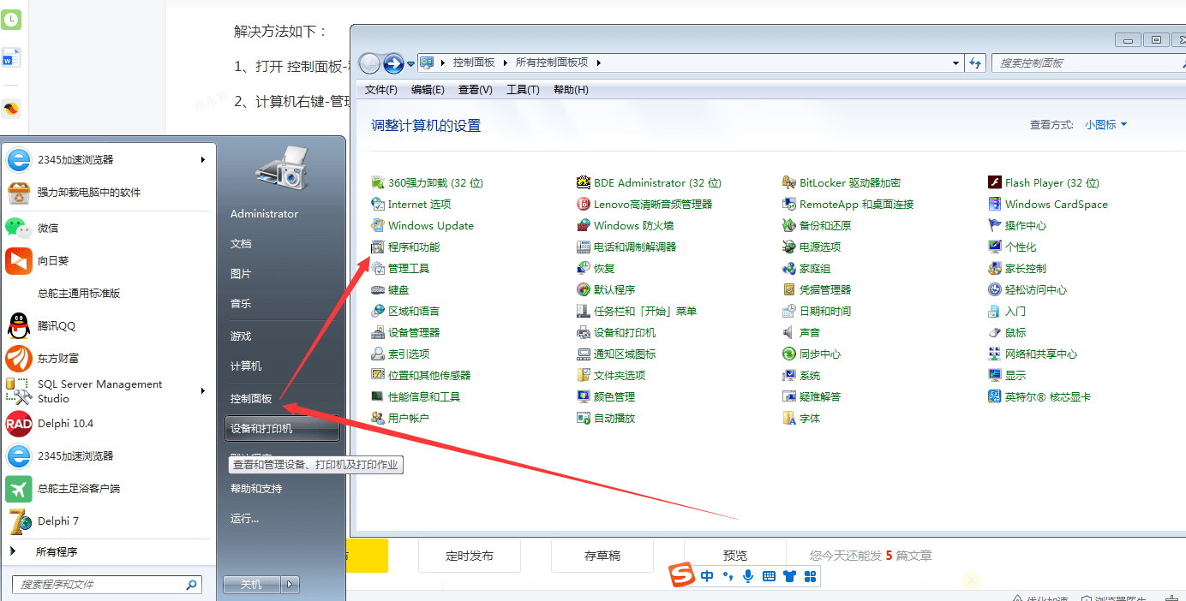Click the 定时发布 button
Image resolution: width=1186 pixels, height=601 pixels.
tap(470, 556)
